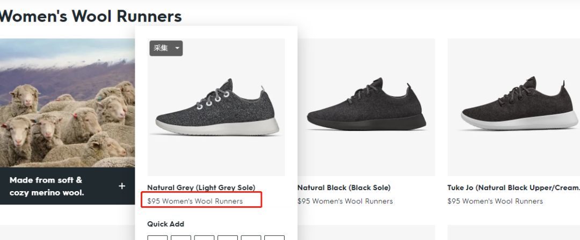Click the price line under Natural Black
This screenshot has height=240, width=580.
[345, 201]
